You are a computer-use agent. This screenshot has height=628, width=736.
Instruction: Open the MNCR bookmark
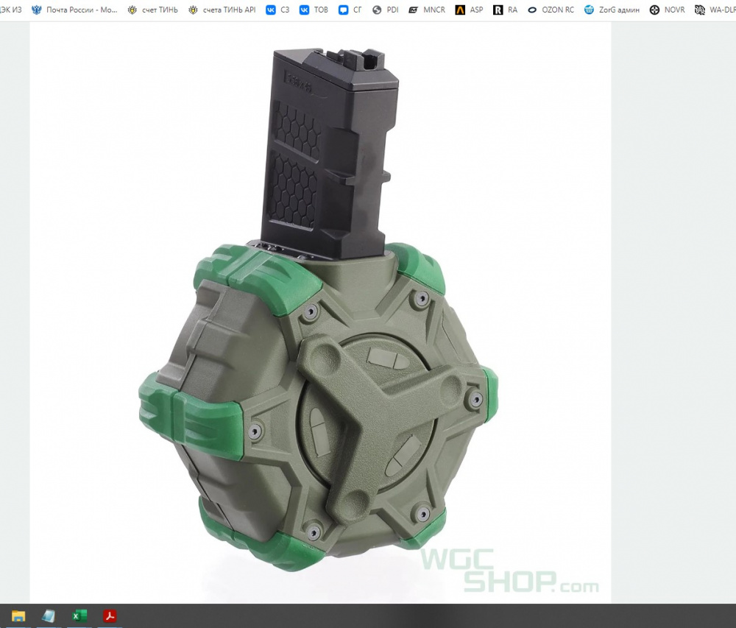tap(427, 10)
